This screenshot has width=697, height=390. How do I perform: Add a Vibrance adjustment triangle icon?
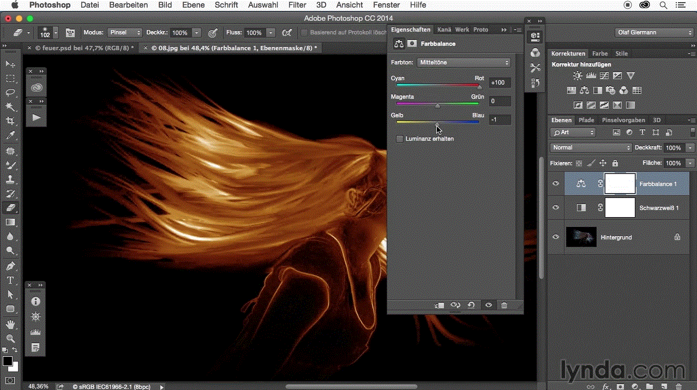pyautogui.click(x=630, y=76)
